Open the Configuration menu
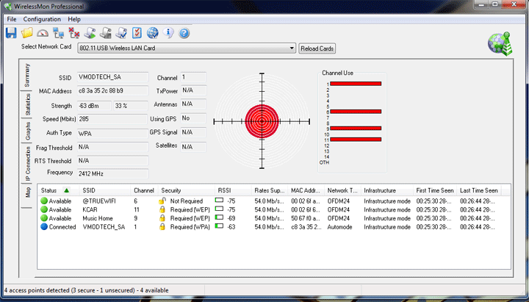 [42, 19]
